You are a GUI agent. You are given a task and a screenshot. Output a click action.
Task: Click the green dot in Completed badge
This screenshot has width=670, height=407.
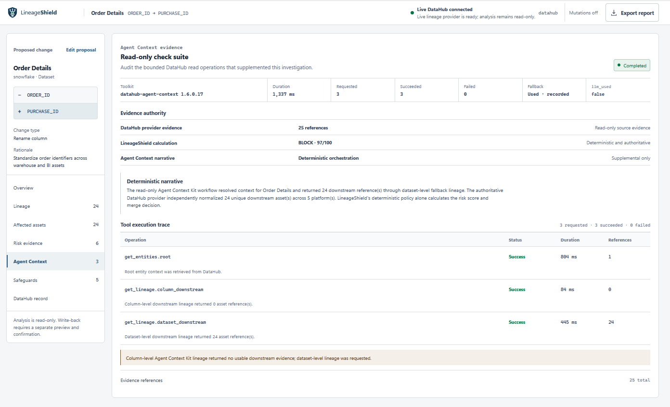click(x=619, y=65)
